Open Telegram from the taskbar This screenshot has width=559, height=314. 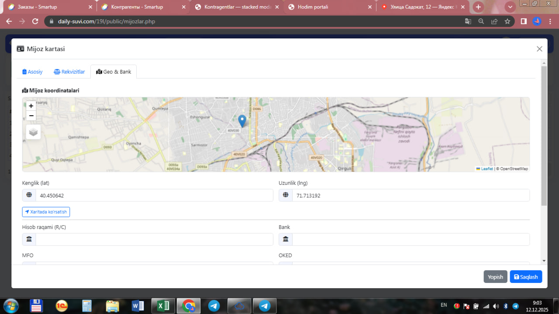214,306
